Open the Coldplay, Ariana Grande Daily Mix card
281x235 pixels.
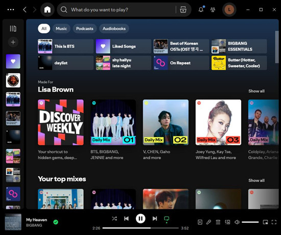click(x=263, y=130)
